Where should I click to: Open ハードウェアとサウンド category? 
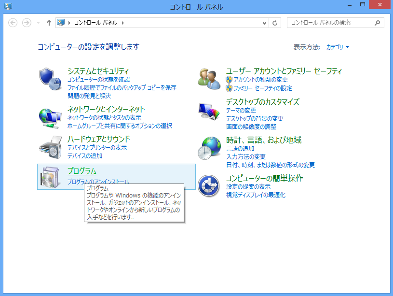(x=99, y=139)
